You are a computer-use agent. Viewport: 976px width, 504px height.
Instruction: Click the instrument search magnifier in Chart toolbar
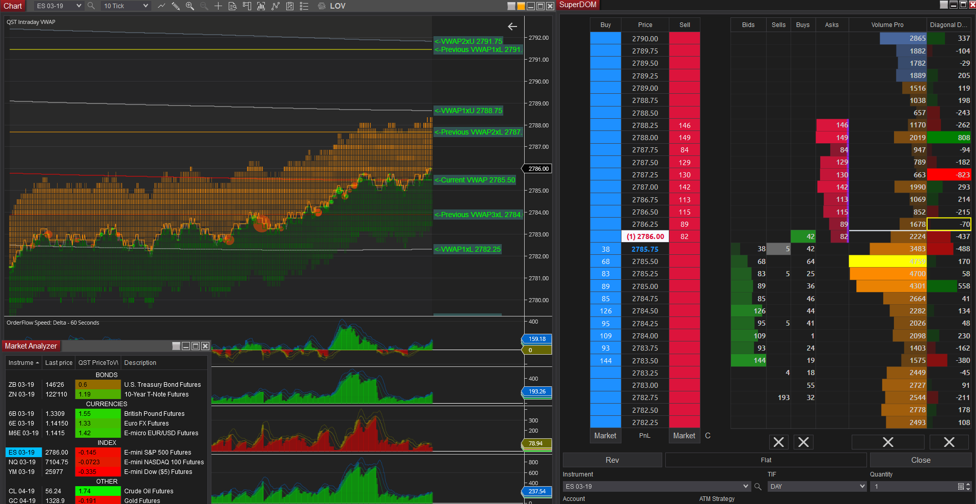point(91,6)
